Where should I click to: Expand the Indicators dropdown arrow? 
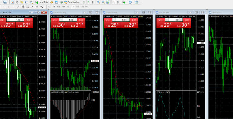[x=126, y=2]
